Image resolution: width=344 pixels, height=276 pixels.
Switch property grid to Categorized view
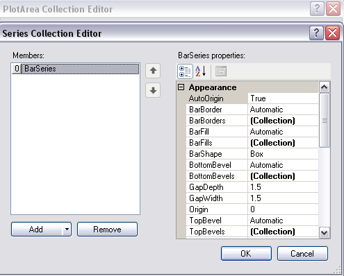(x=185, y=71)
